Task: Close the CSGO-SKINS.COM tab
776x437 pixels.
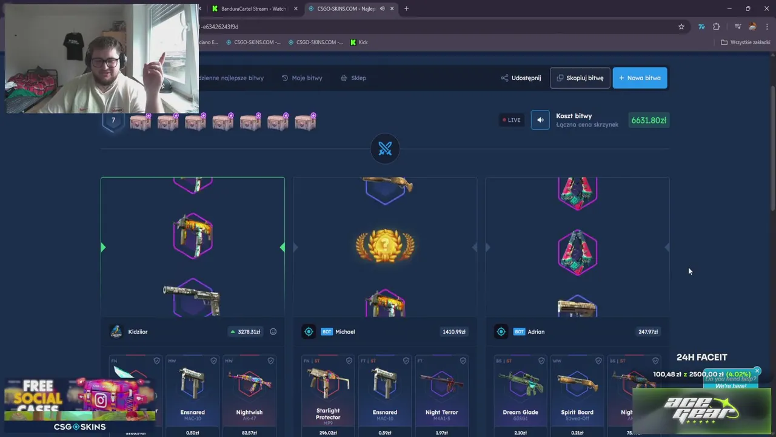Action: tap(392, 8)
